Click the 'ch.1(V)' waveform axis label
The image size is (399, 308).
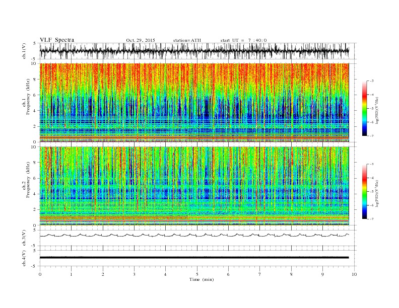click(24, 51)
